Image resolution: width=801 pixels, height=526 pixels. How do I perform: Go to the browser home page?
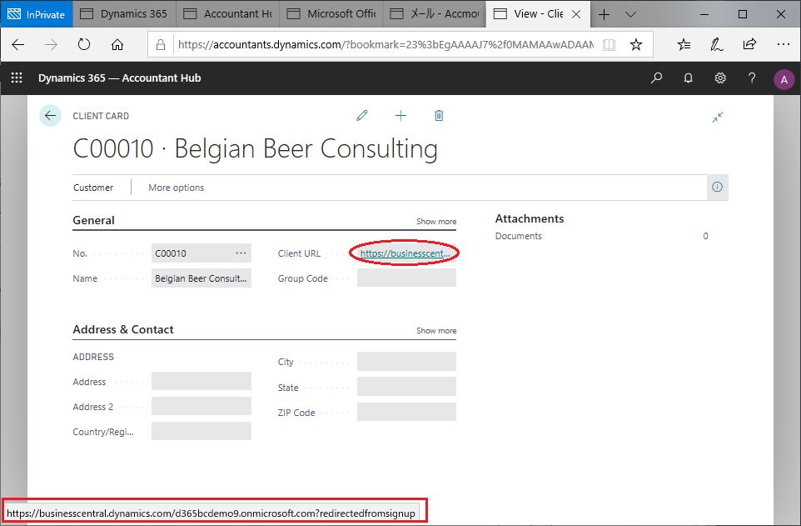pyautogui.click(x=117, y=45)
